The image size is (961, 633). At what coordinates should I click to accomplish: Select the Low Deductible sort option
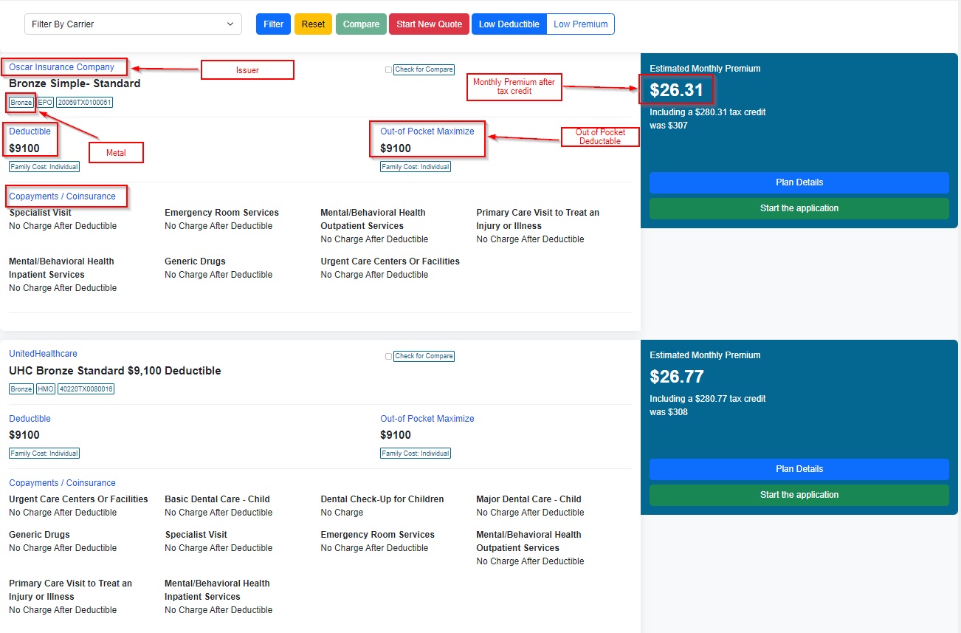pyautogui.click(x=509, y=24)
